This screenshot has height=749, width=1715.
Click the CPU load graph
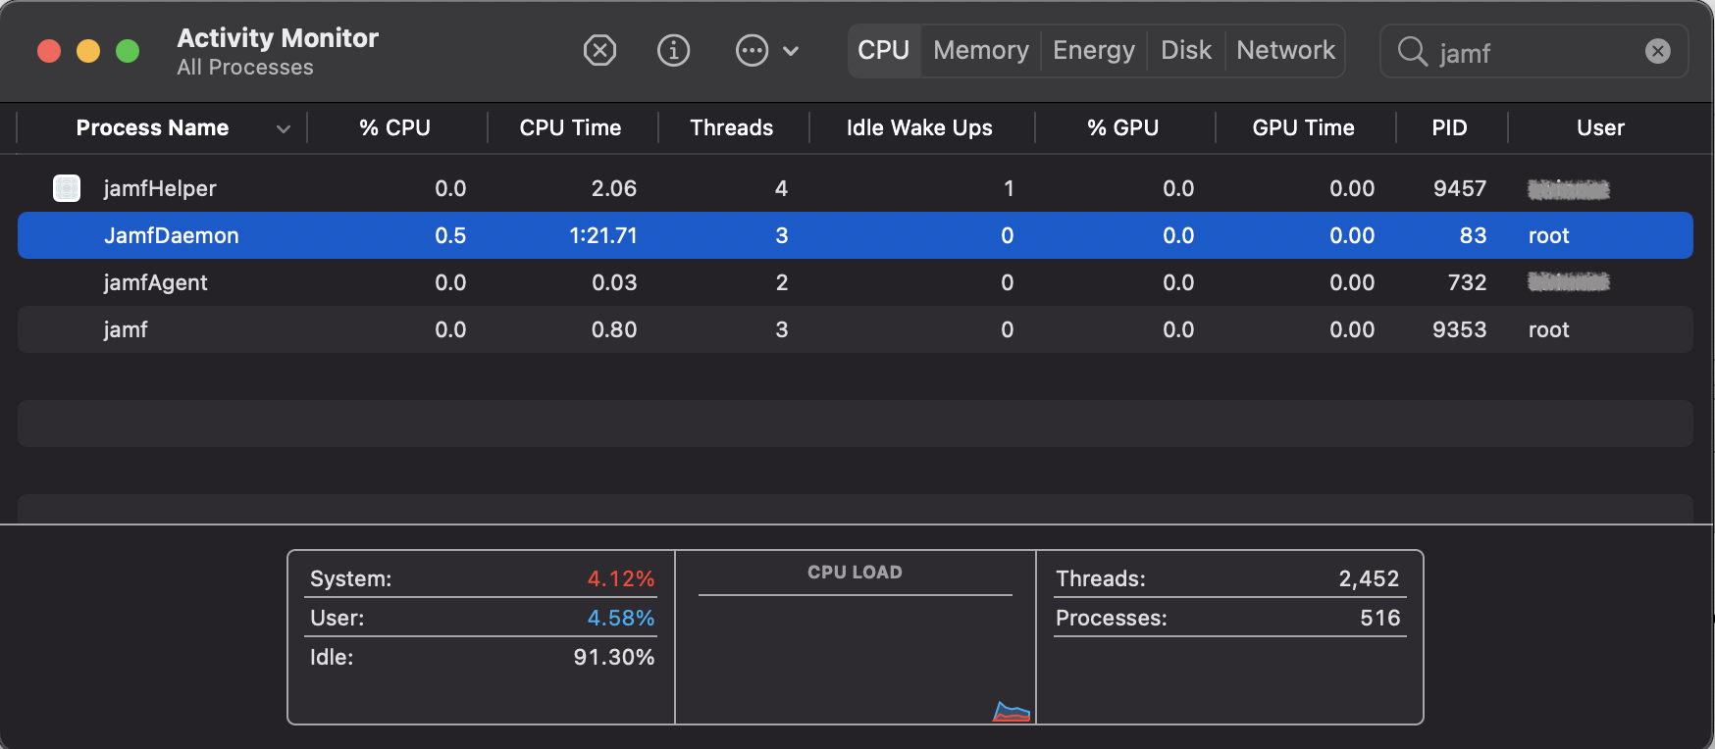click(855, 657)
